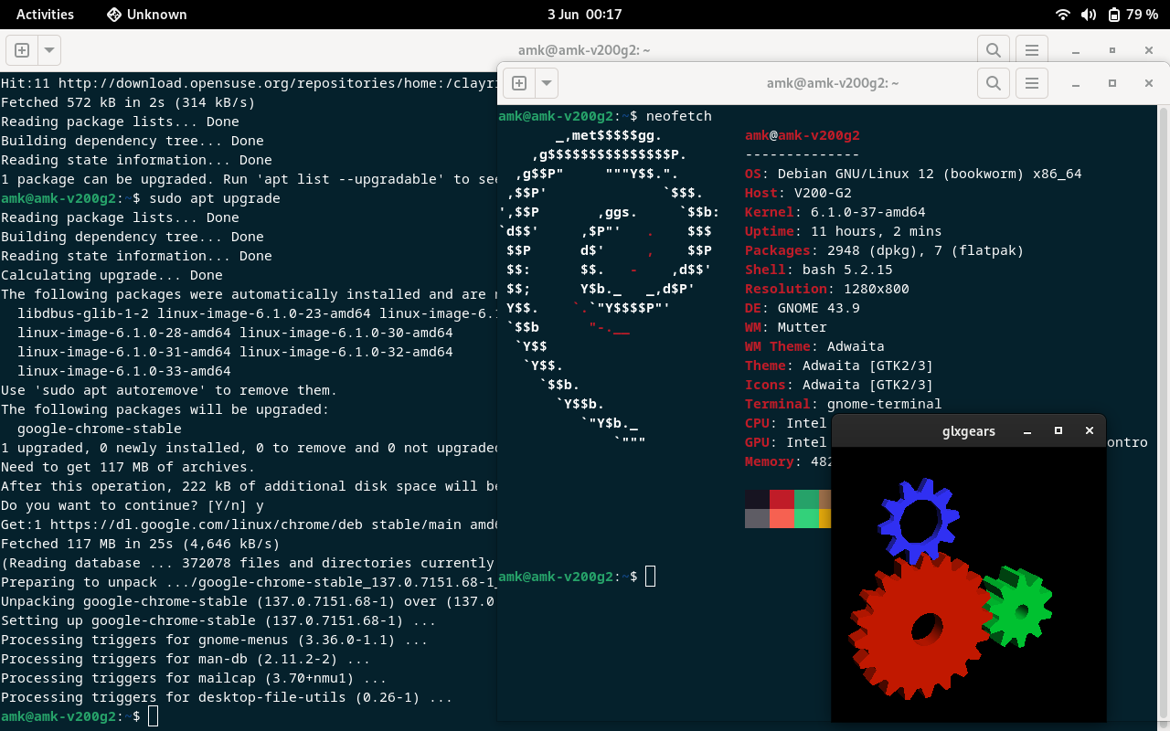Image resolution: width=1170 pixels, height=731 pixels.
Task: Search in the neofetch terminal window
Action: 993,83
